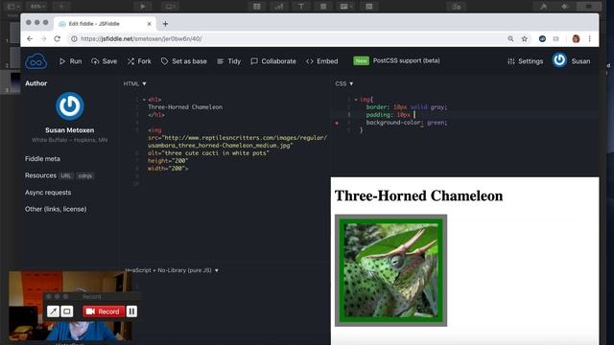This screenshot has width=614, height=345.
Task: Click the text T icon in background toolbar
Action: (x=301, y=7)
